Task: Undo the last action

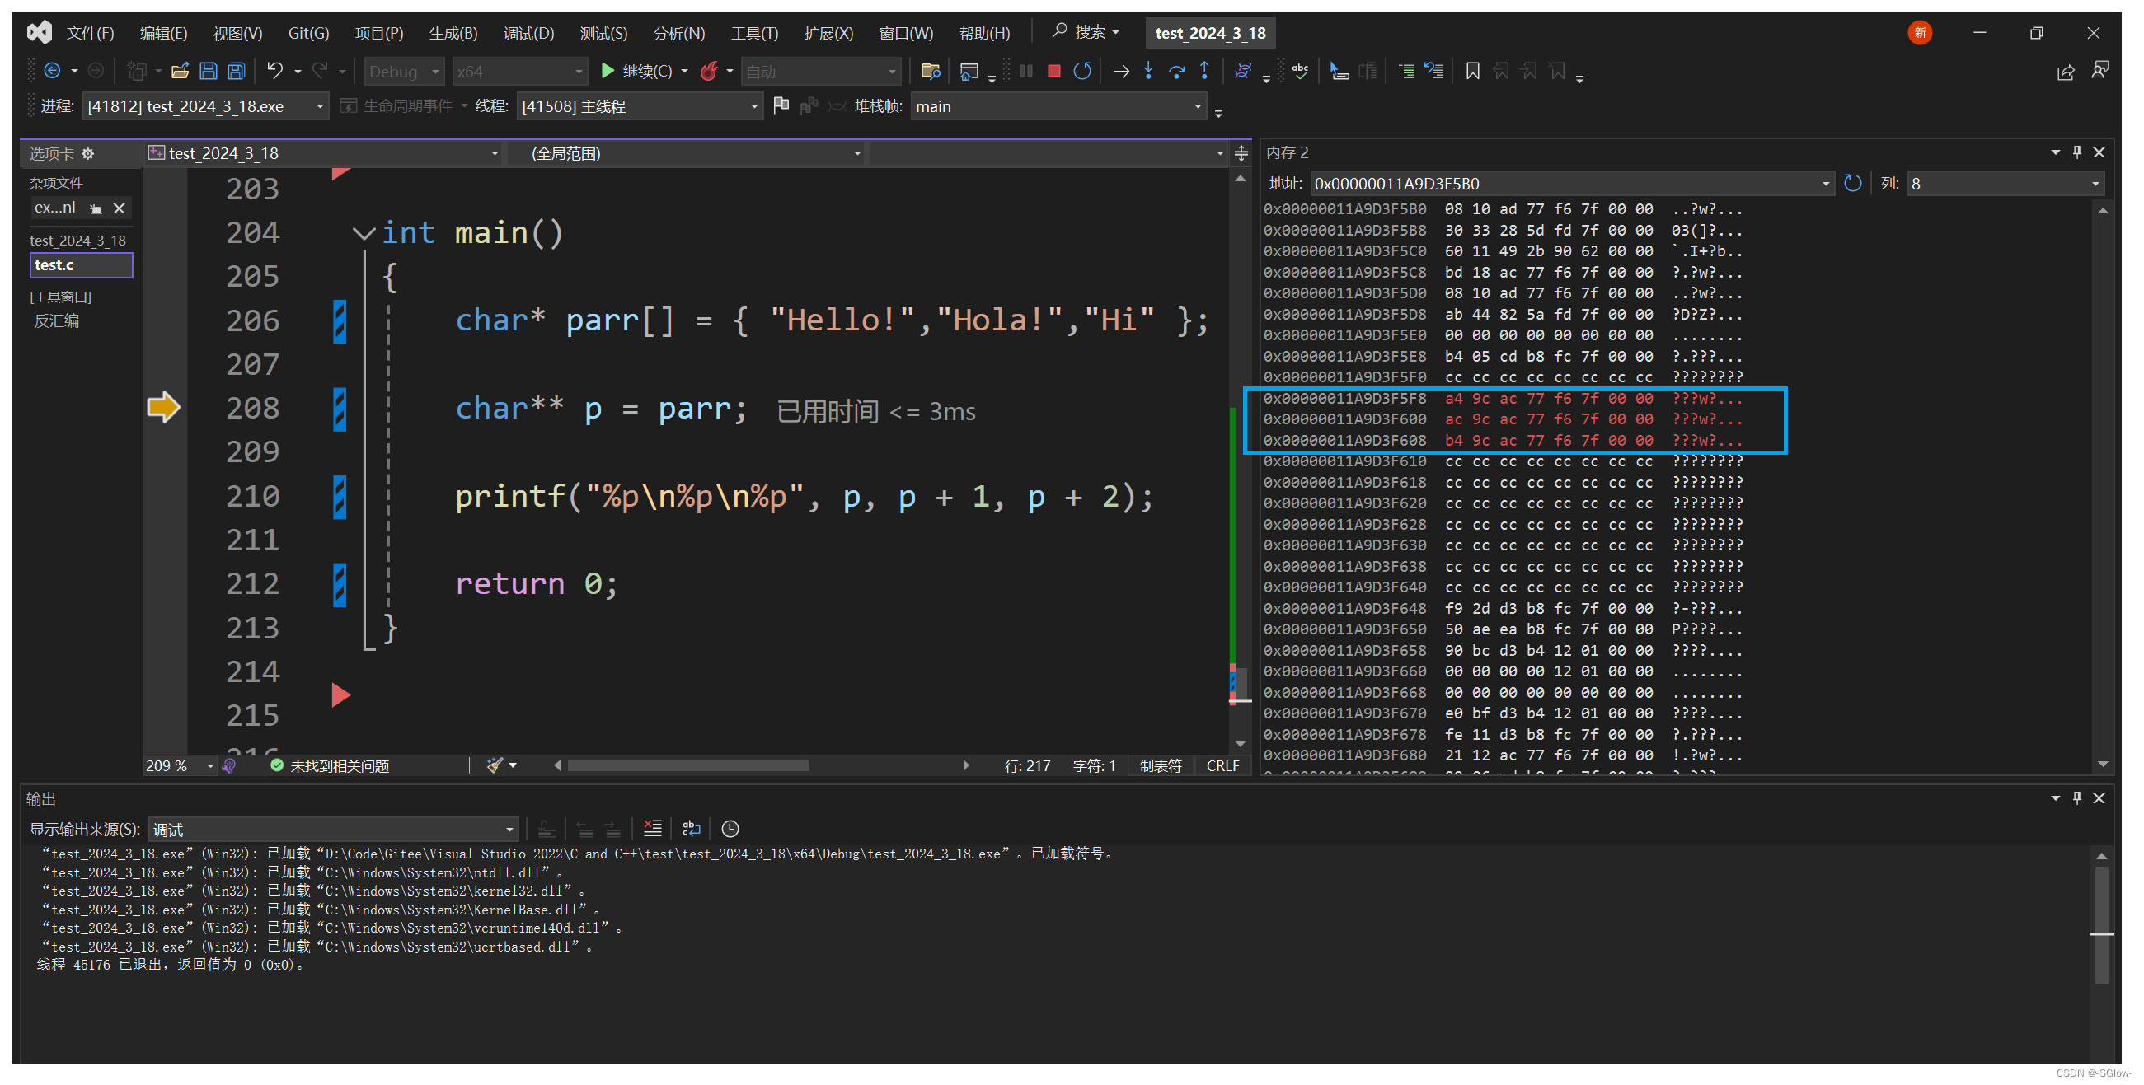Action: [x=274, y=72]
